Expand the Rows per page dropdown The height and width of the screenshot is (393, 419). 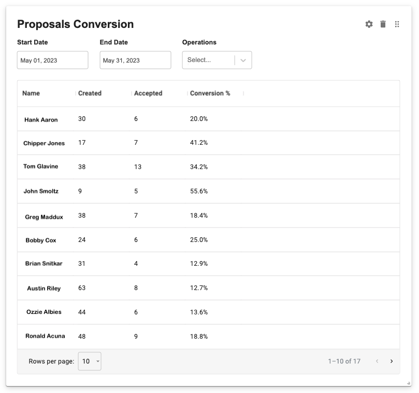tap(90, 361)
